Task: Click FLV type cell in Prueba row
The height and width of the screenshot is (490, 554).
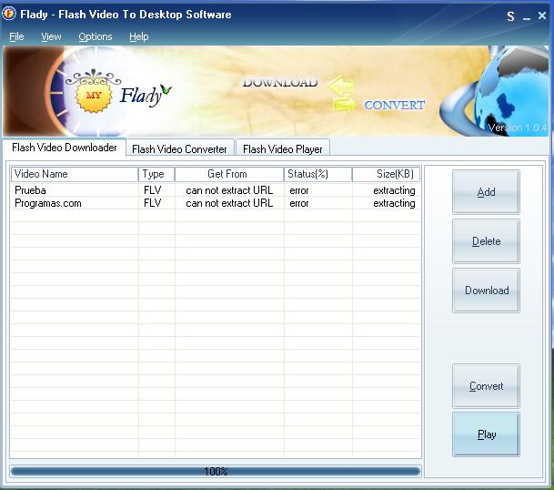Action: (153, 190)
